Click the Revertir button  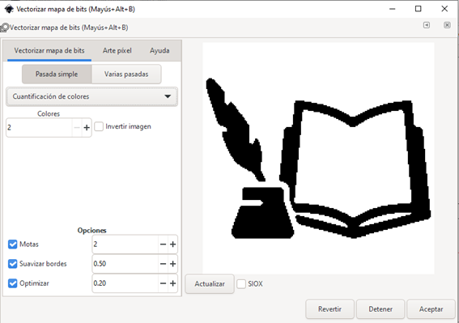tap(330, 309)
